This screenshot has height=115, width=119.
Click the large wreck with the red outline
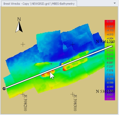click(x=75, y=61)
